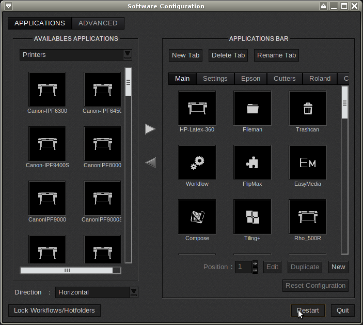
Task: Select the FlipMax puzzle icon
Action: (252, 163)
